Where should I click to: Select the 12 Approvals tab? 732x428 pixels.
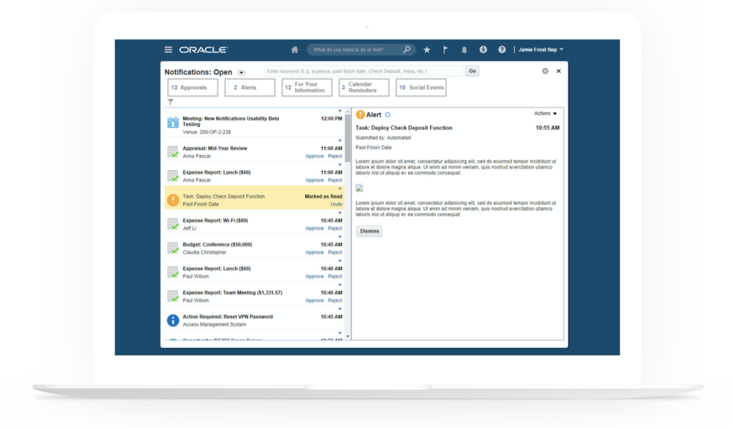192,88
